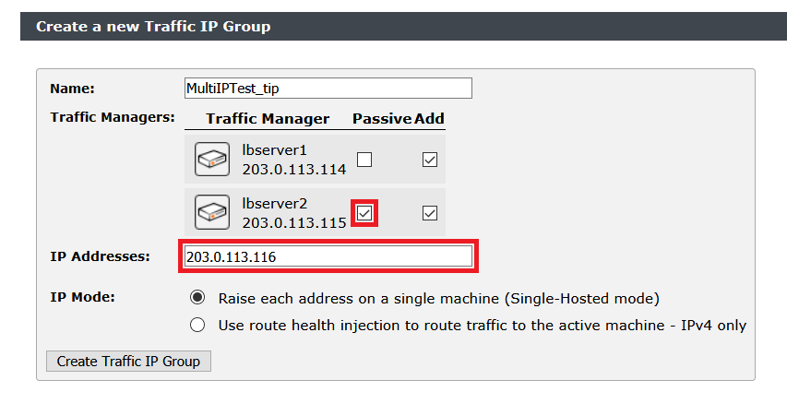Click the Traffic Managers label
787x404 pixels.
tap(112, 117)
